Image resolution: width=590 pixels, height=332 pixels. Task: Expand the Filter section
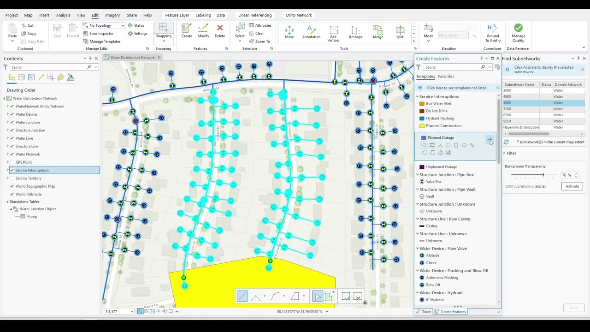(504, 153)
